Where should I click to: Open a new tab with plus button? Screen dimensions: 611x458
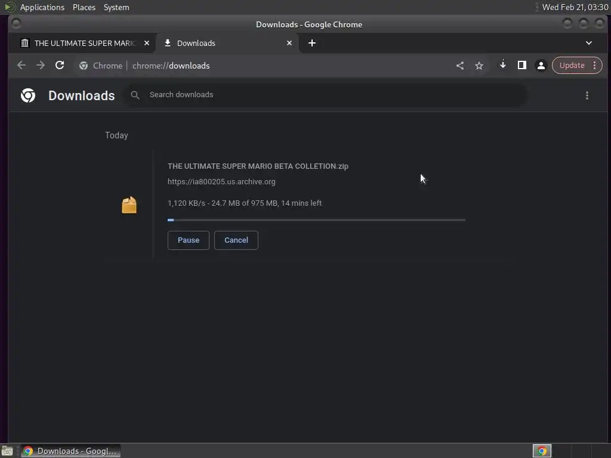point(311,43)
